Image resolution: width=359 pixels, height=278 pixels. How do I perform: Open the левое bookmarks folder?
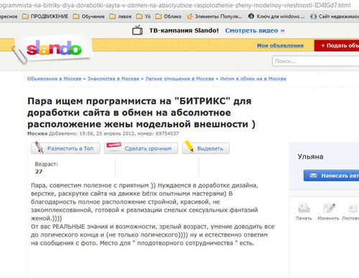(121, 16)
